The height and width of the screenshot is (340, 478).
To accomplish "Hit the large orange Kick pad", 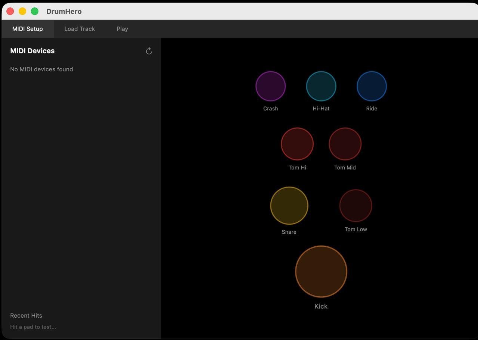I will [x=321, y=271].
